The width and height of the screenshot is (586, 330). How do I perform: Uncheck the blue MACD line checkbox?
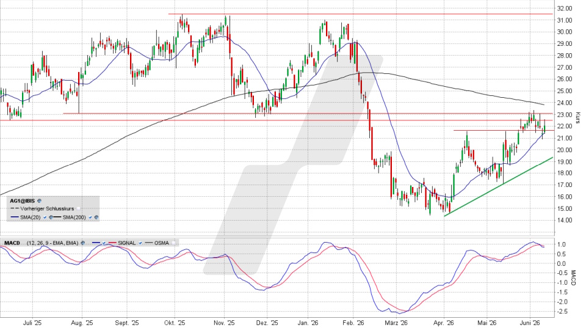pos(104,243)
